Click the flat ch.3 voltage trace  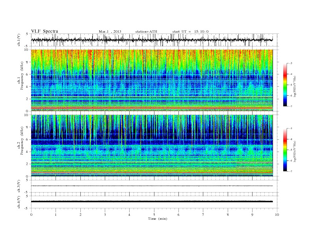coord(152,186)
